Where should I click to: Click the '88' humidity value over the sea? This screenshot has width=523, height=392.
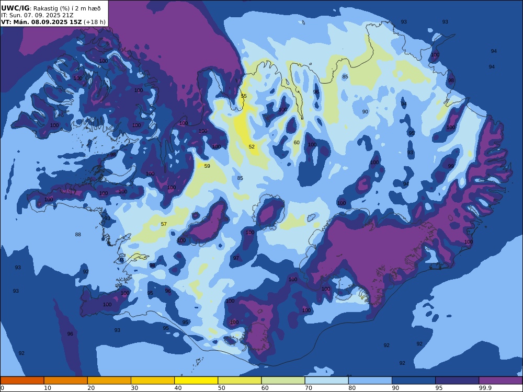(x=78, y=234)
